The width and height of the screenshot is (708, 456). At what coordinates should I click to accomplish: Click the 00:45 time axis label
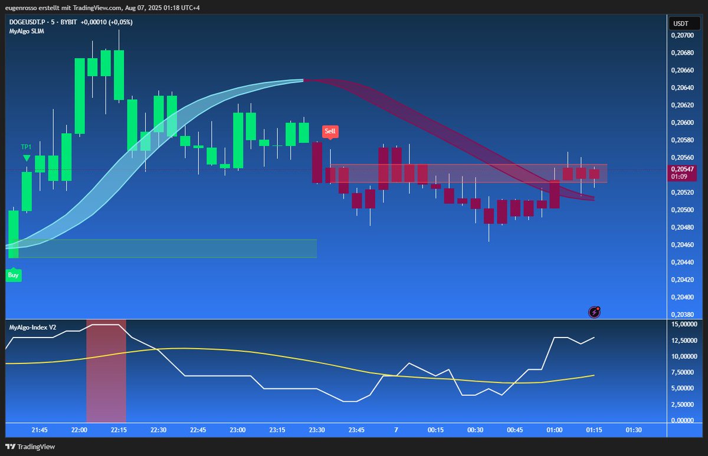pos(515,430)
